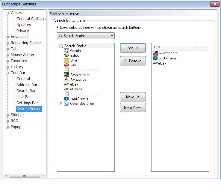
Task: Open Link Bar settings
Action: [x=24, y=97]
